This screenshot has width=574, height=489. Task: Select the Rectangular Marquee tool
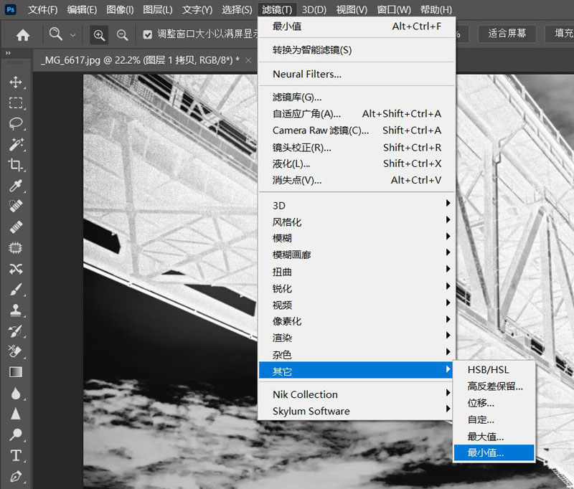16,103
